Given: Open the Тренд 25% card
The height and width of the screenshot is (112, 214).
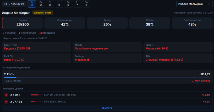Looking at the screenshot, I should 107,23.
